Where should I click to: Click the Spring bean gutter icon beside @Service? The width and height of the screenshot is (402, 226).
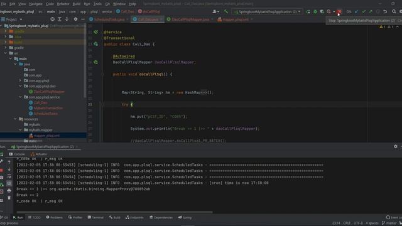pos(96,32)
